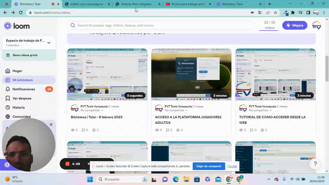329x185 pixels.
Task: Click the Historia clock icon
Action: click(x=8, y=107)
